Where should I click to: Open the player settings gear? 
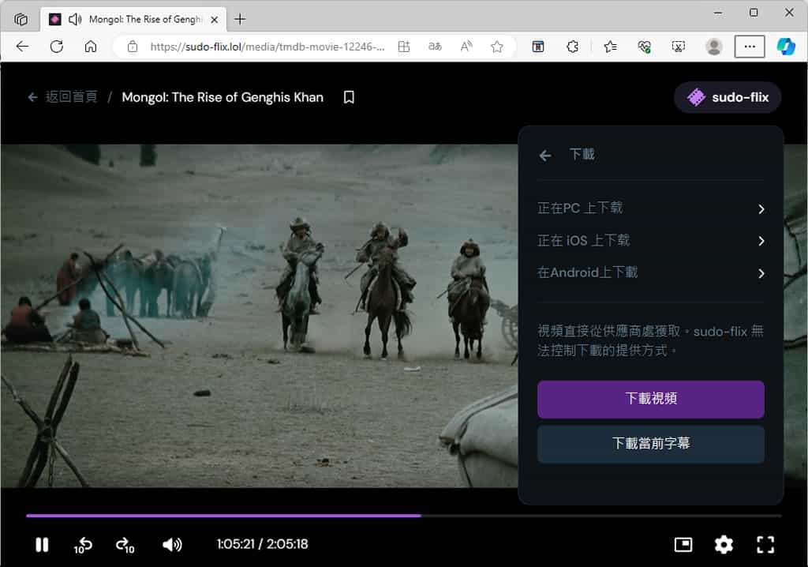coord(724,544)
